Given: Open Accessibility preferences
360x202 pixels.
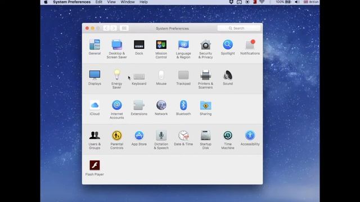Looking at the screenshot, I should [x=250, y=138].
